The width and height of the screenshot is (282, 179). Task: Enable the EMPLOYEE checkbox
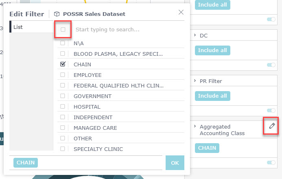point(63,75)
